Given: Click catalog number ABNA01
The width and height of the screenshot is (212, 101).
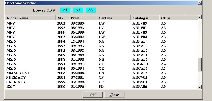Looking at the screenshot, I should tap(140, 55).
